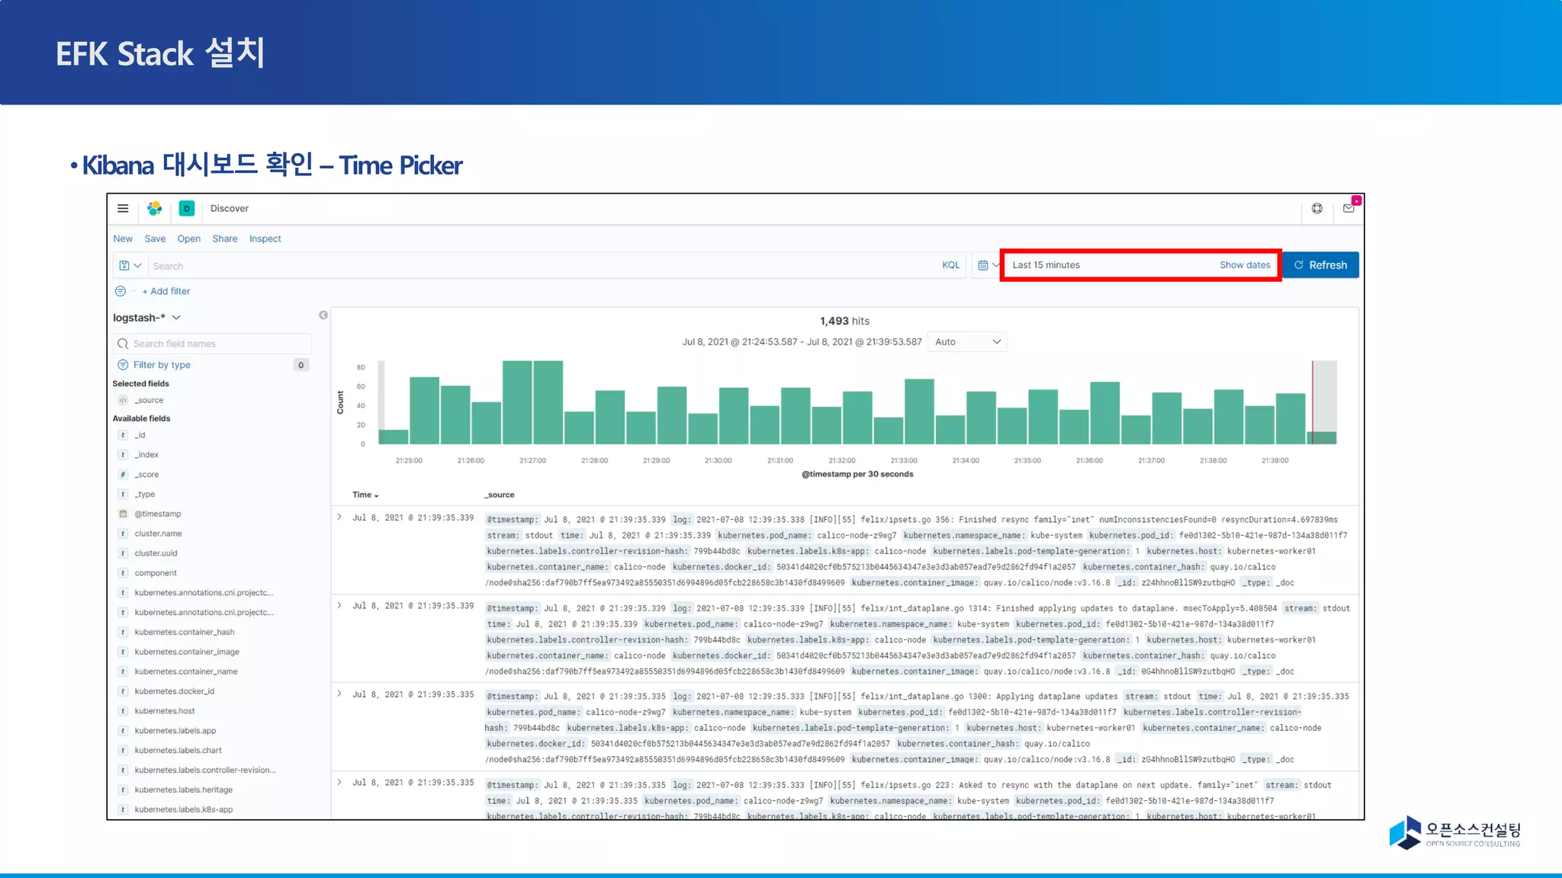Sort by the Time column
Viewport: 1562px width, 878px height.
tap(365, 495)
